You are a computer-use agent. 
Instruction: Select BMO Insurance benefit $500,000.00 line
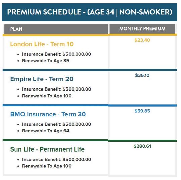[x=56, y=124]
